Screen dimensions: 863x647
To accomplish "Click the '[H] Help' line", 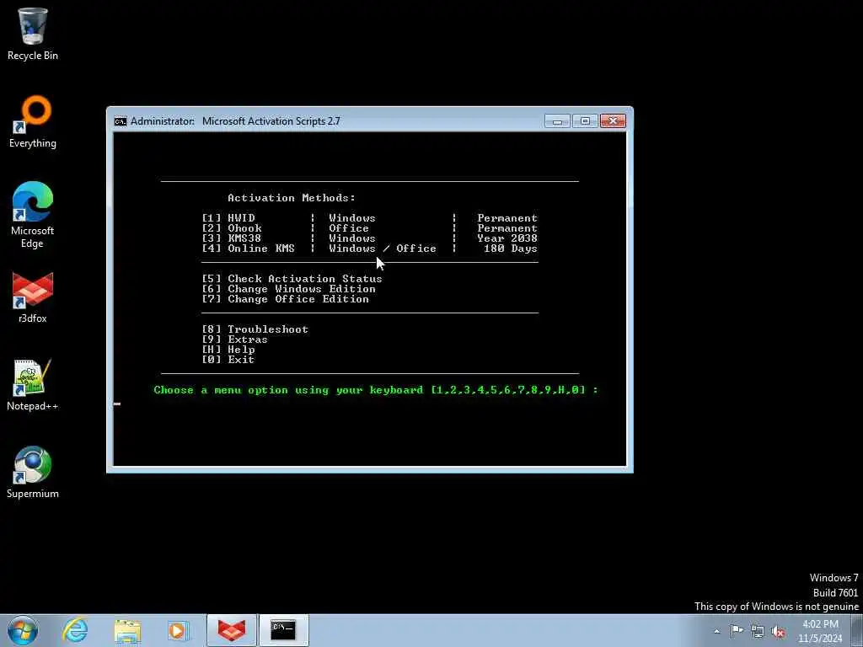I will click(x=228, y=350).
